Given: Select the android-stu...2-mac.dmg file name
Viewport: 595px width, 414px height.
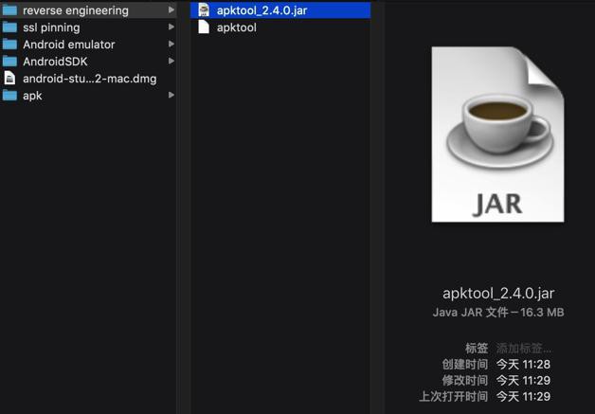Looking at the screenshot, I should [x=90, y=79].
